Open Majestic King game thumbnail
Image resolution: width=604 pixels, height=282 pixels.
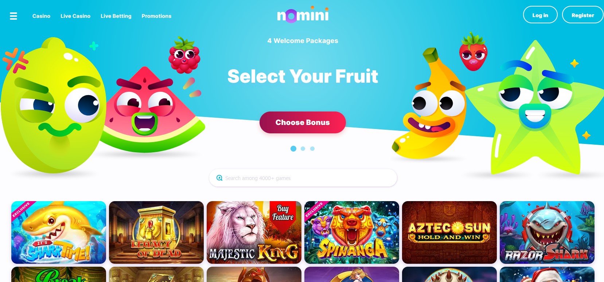pyautogui.click(x=254, y=232)
